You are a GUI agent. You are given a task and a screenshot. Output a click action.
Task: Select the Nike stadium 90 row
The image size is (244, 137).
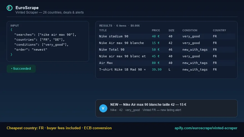click(x=167, y=36)
